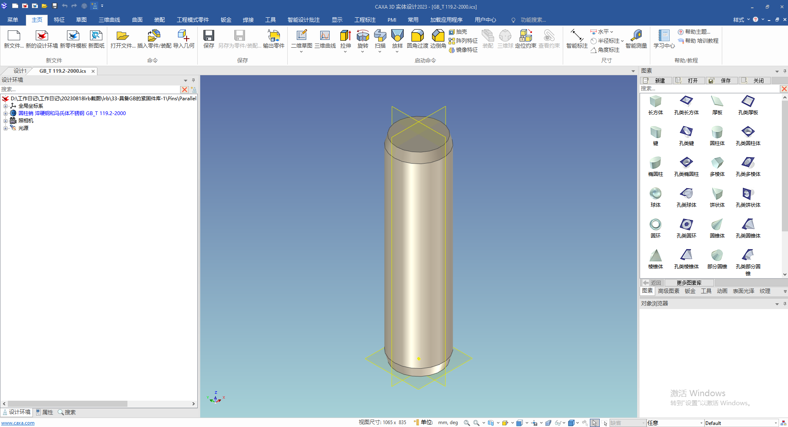Switch to the 装配 ribbon tab

click(159, 20)
